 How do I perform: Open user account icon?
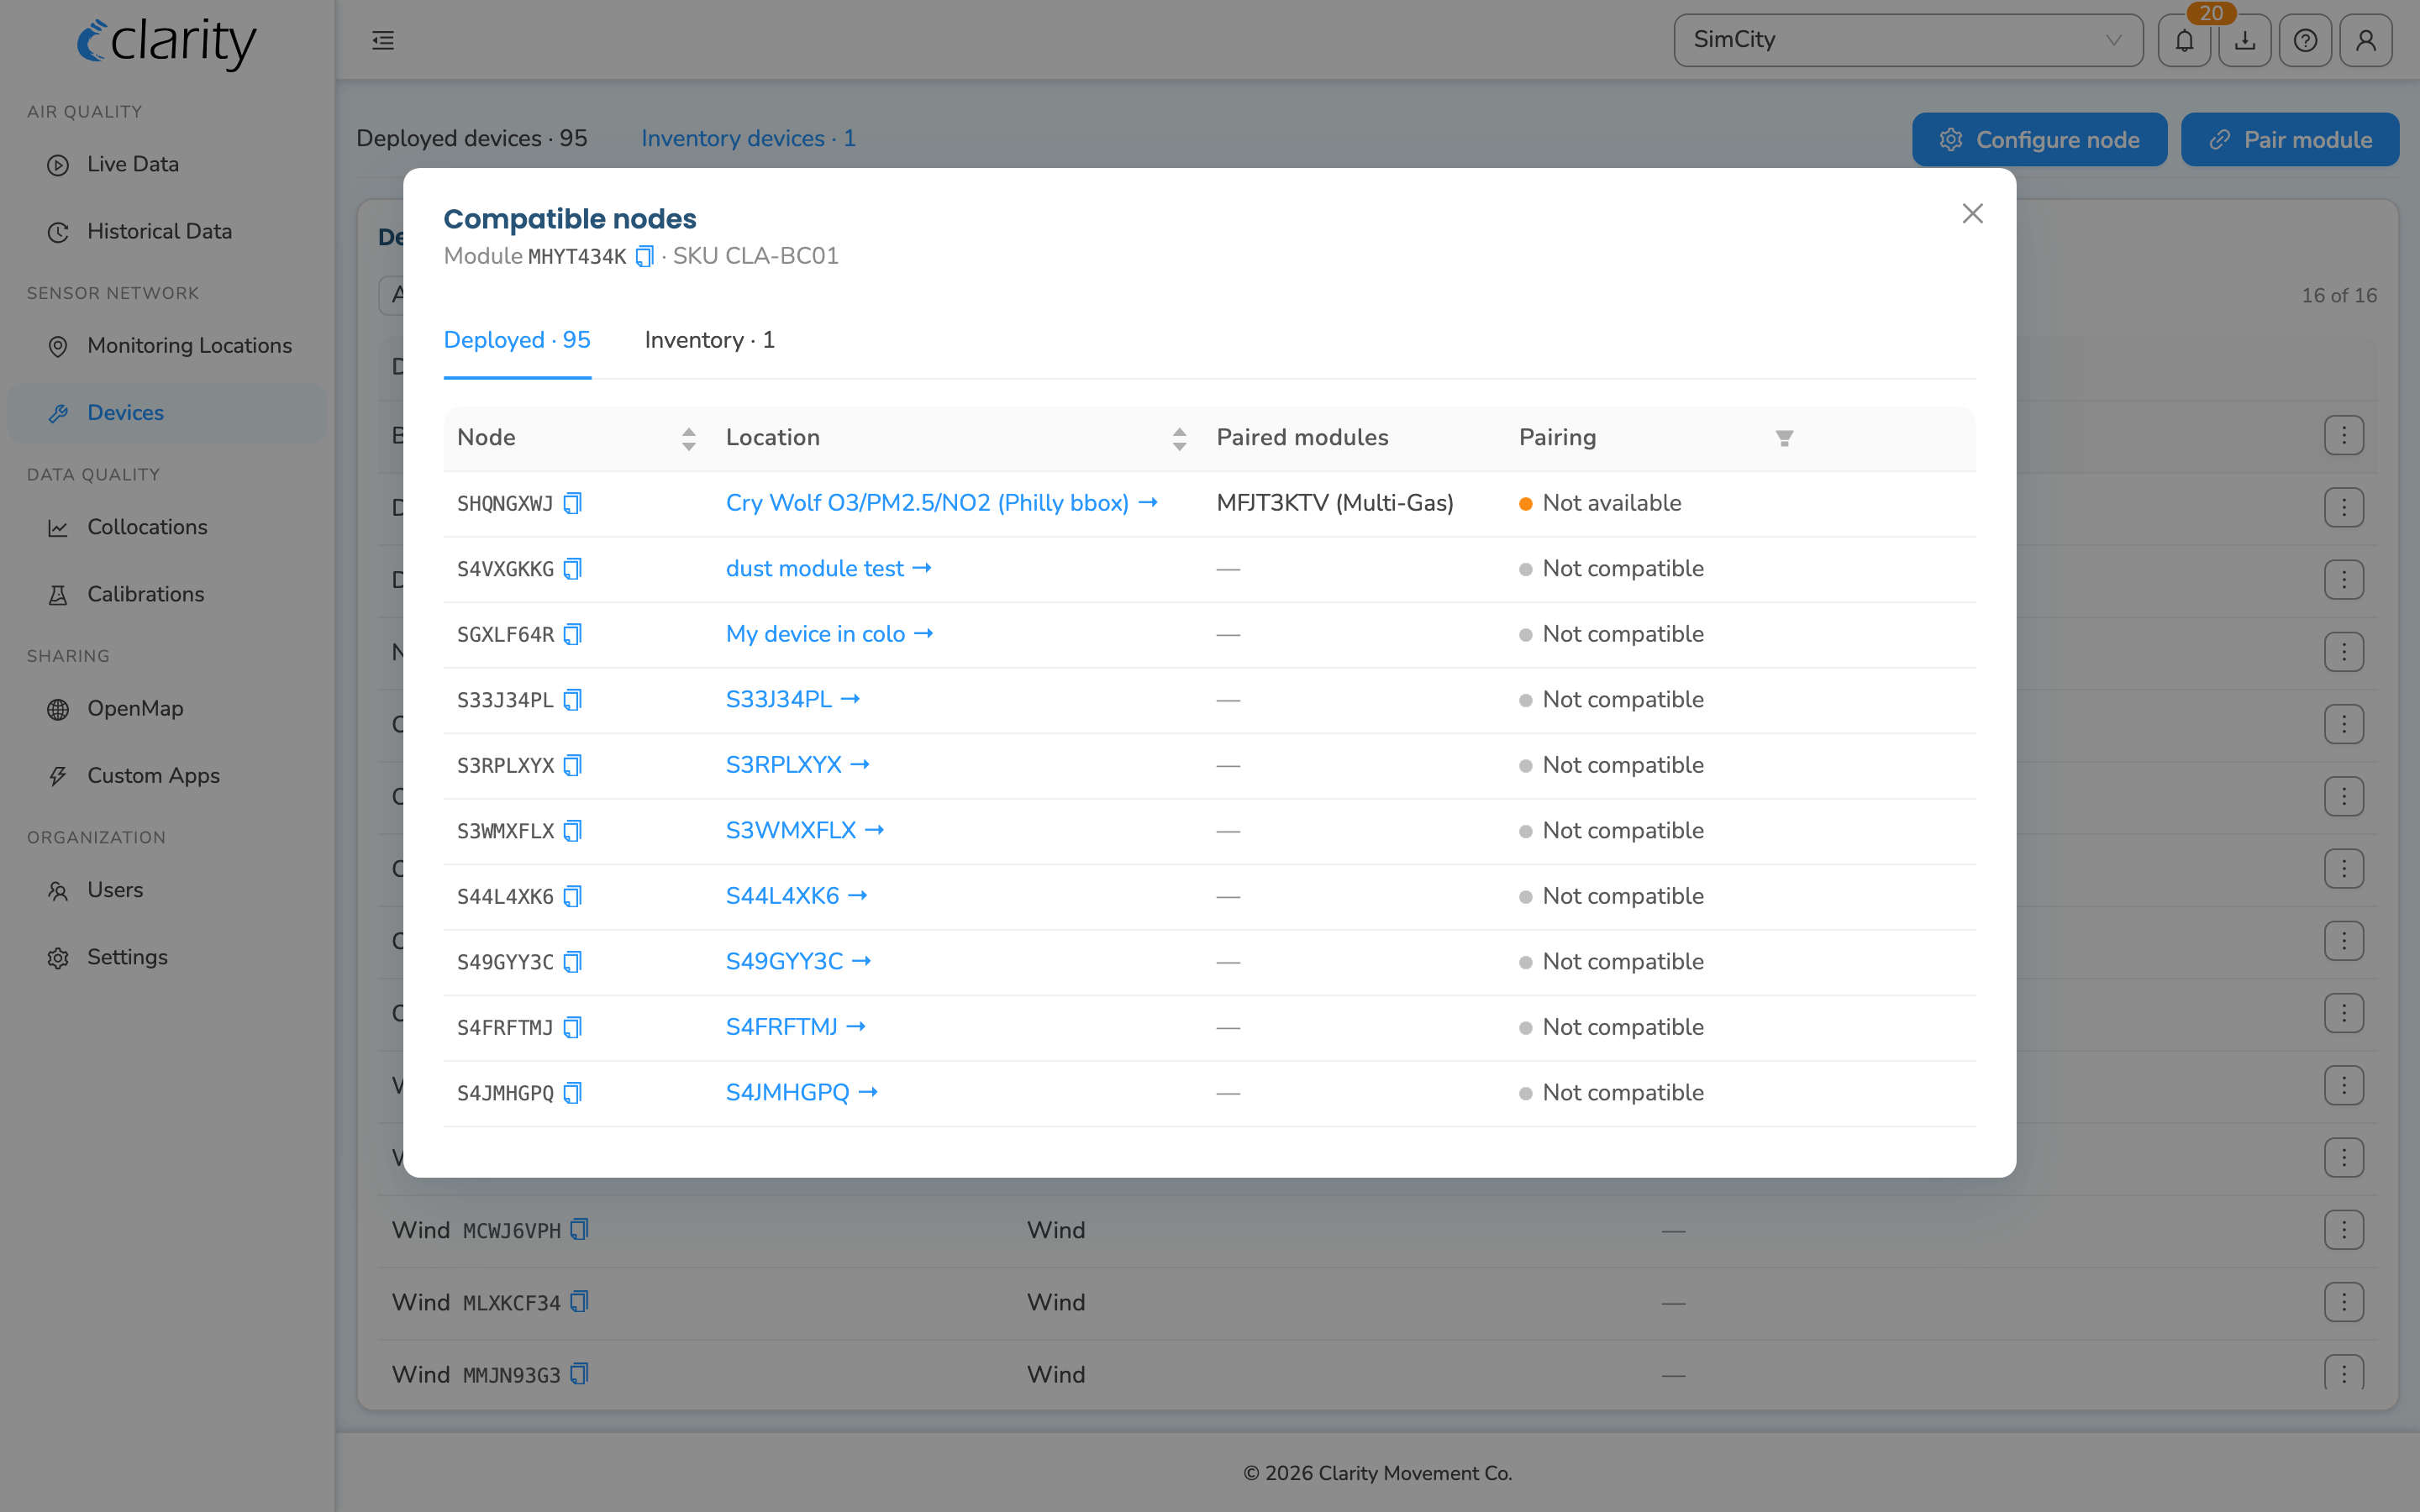click(2366, 40)
